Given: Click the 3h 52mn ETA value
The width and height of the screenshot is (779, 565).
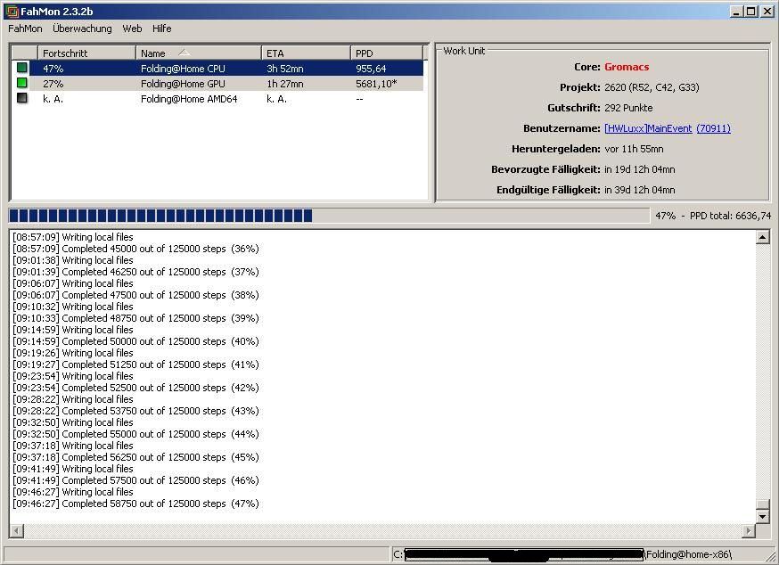Looking at the screenshot, I should click(x=284, y=69).
